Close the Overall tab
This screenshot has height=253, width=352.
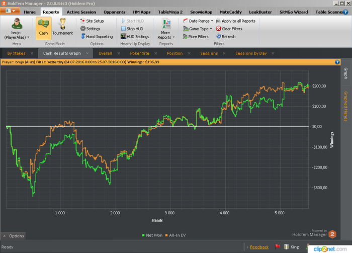click(x=119, y=53)
